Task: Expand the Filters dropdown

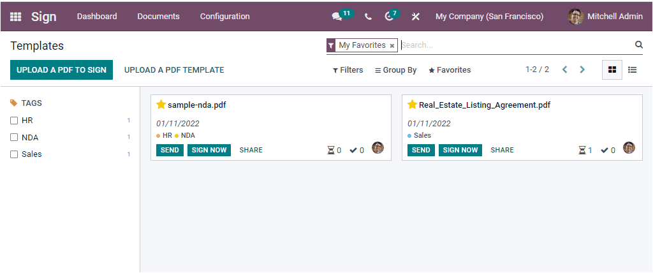Action: tap(348, 70)
